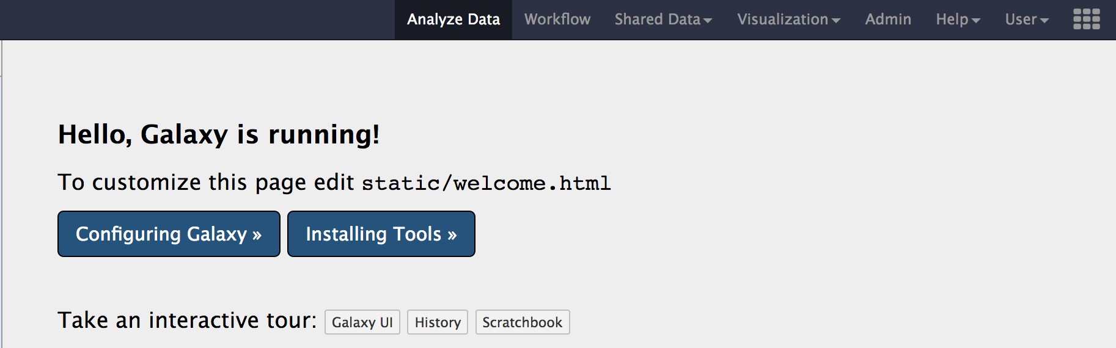Image resolution: width=1116 pixels, height=348 pixels.
Task: Click the "Take an interactive tour:" label
Action: pos(187,321)
